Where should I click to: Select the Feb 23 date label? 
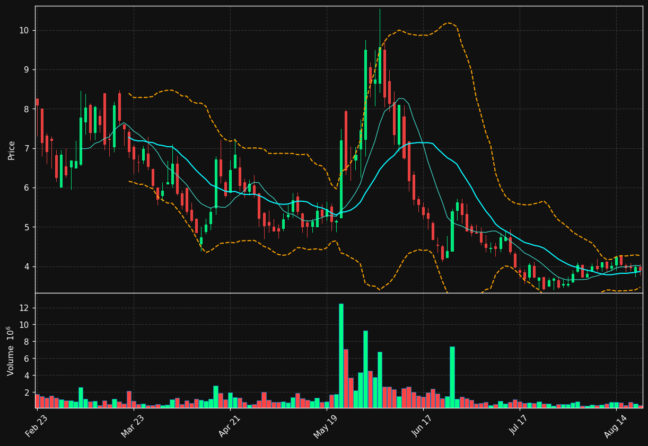[x=37, y=426]
